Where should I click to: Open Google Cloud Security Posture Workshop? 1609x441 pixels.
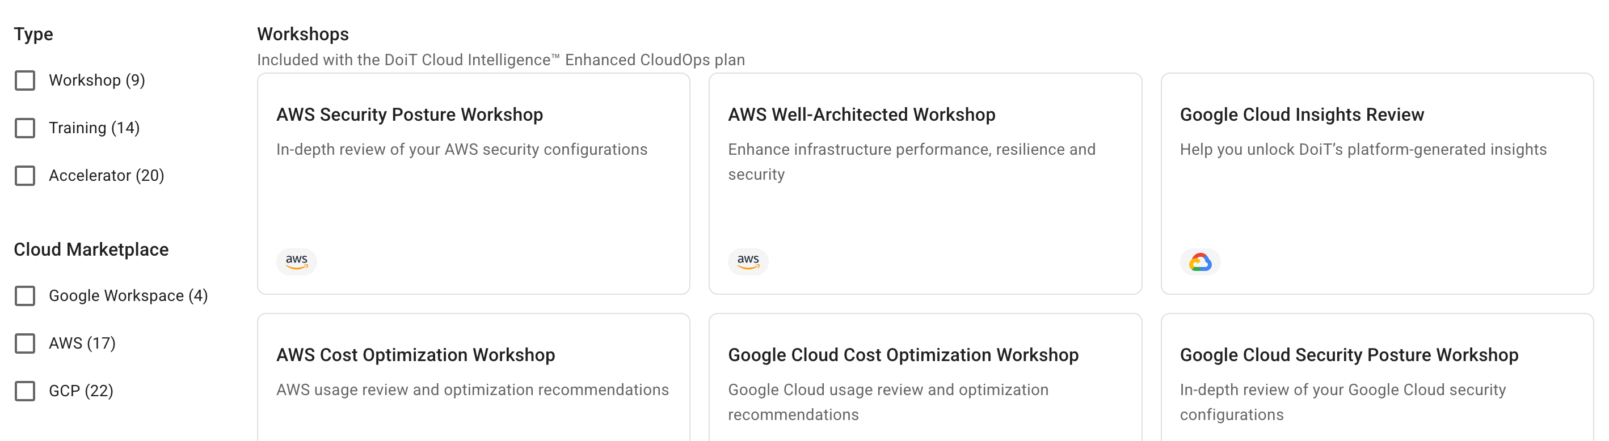coord(1349,355)
